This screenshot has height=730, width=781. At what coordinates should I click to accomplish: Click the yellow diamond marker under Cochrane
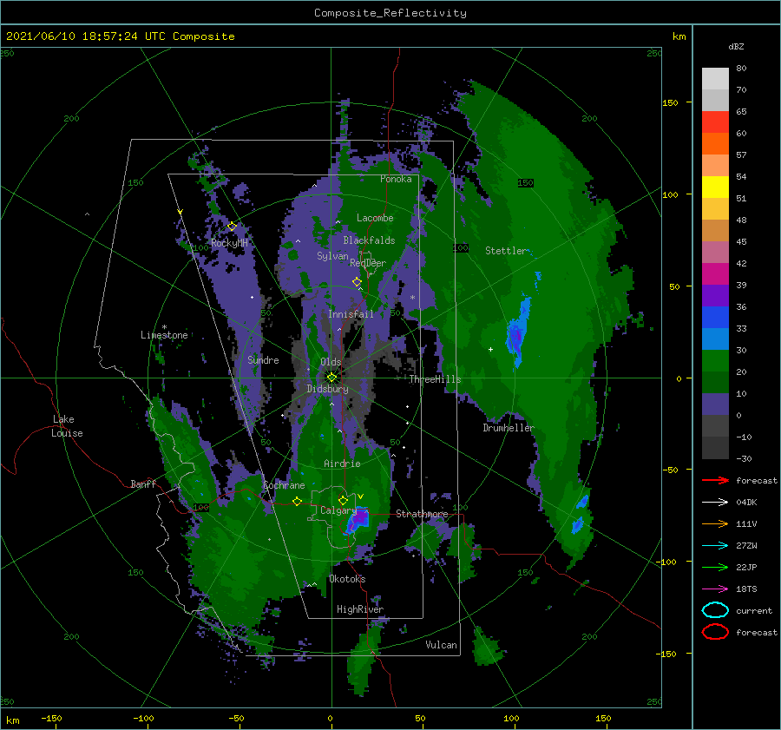[298, 501]
